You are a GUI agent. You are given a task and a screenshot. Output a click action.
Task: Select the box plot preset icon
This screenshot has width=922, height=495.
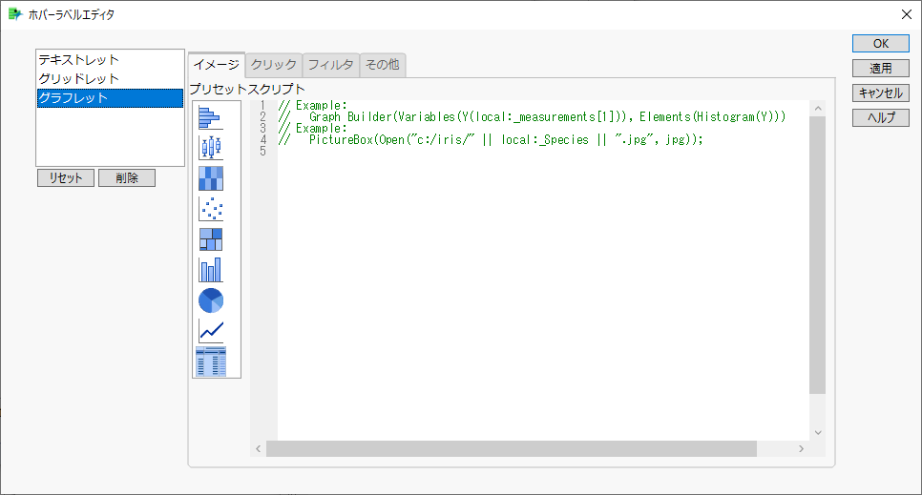tap(211, 148)
